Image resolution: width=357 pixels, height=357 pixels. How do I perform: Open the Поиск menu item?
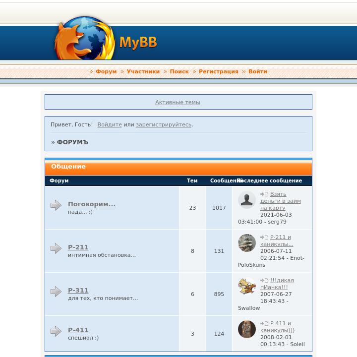point(179,71)
